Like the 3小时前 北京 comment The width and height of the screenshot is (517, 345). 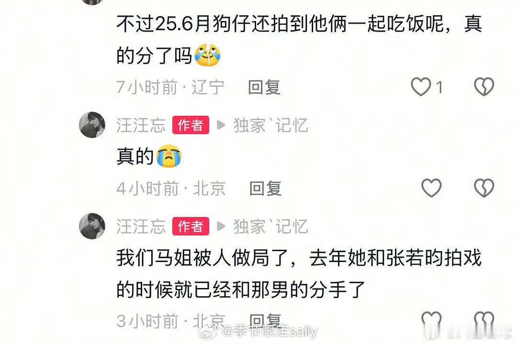click(x=431, y=320)
